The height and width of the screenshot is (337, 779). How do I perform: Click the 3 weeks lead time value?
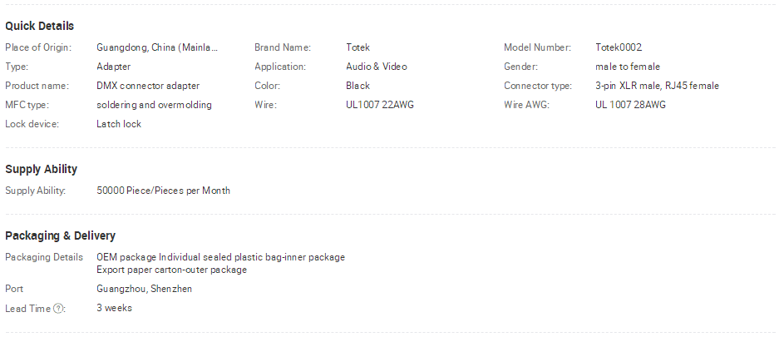114,308
